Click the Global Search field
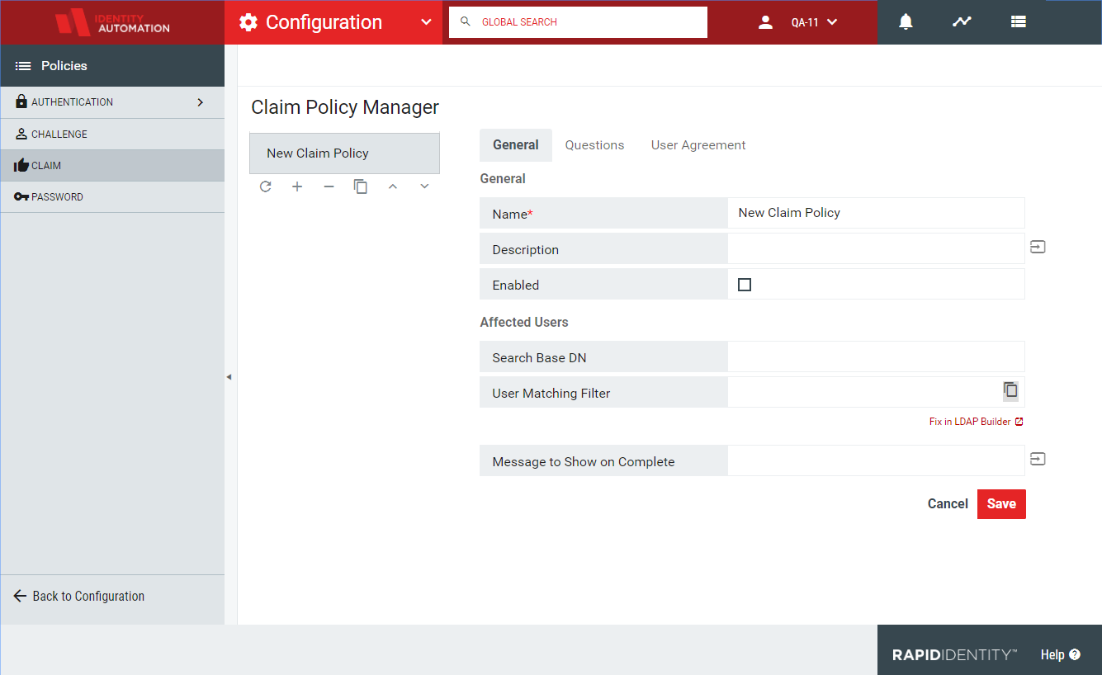Image resolution: width=1102 pixels, height=675 pixels. (x=578, y=22)
